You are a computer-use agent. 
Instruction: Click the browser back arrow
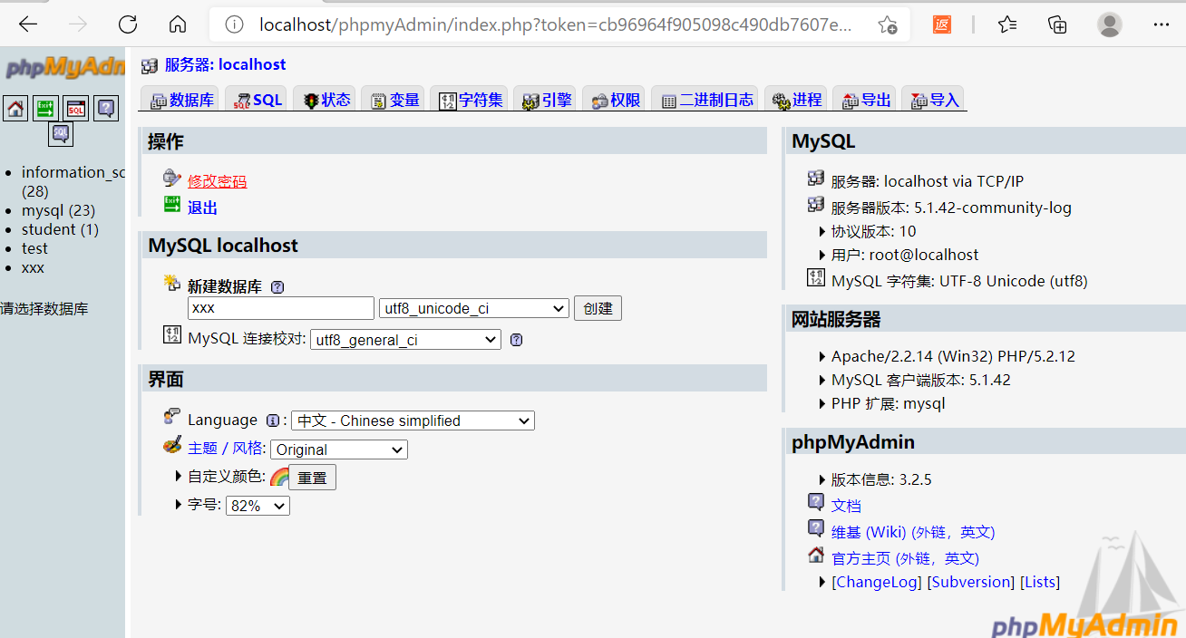coord(28,24)
